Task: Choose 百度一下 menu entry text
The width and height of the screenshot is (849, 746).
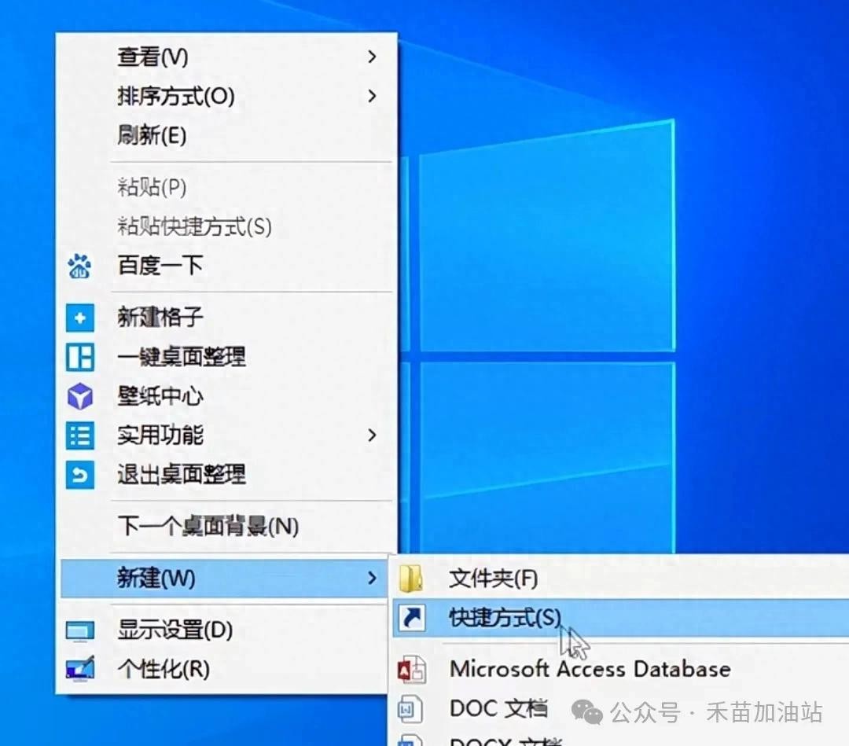Action: pyautogui.click(x=160, y=266)
